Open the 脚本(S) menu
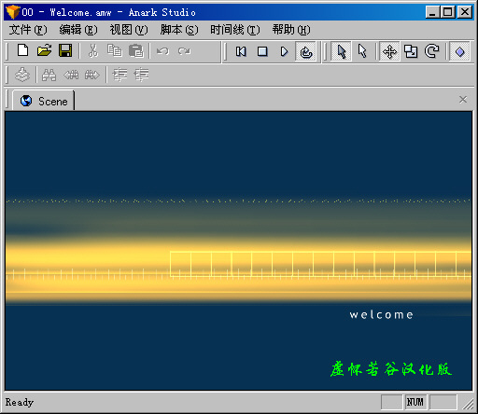 (179, 30)
